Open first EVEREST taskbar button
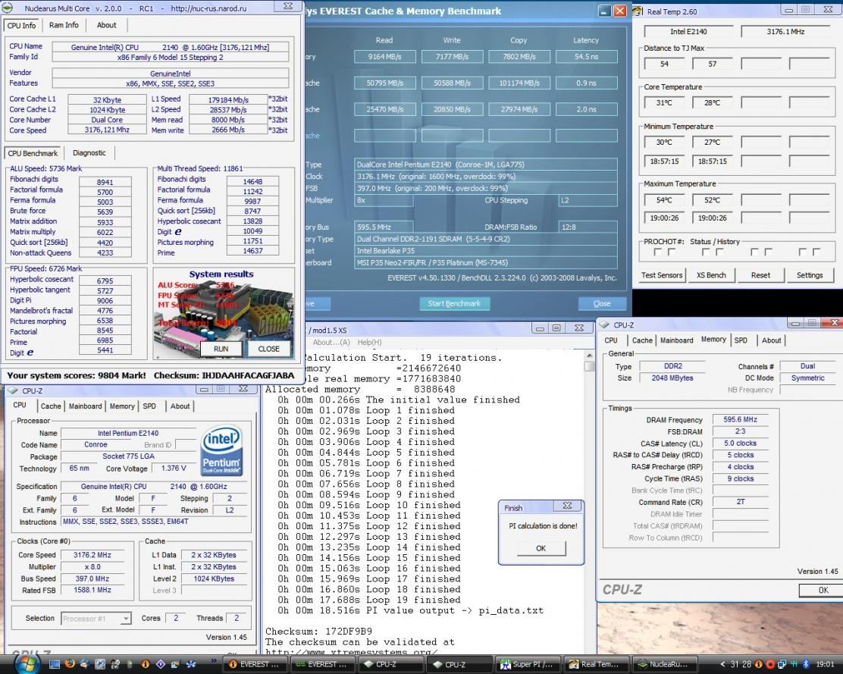Viewport: 843px width, 674px height. pos(255,664)
